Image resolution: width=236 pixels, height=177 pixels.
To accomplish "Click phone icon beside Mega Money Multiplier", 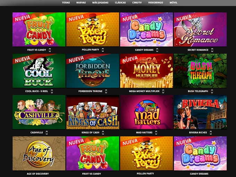I will pyautogui.click(x=163, y=91).
